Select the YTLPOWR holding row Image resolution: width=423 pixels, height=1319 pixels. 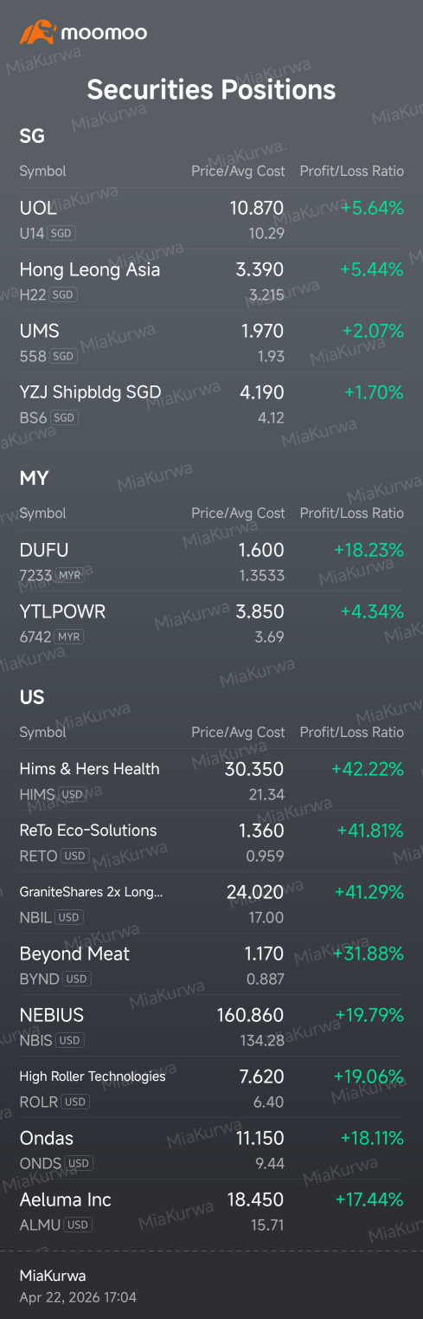pos(211,623)
